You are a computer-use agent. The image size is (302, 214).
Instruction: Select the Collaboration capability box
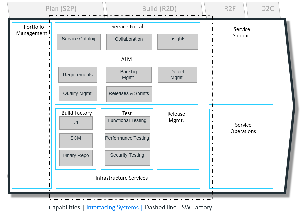129,42
